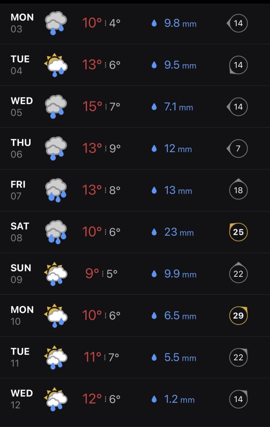Click the wind badge showing 7 on Thursday
Viewport: 270px width, 427px height.
(x=237, y=148)
